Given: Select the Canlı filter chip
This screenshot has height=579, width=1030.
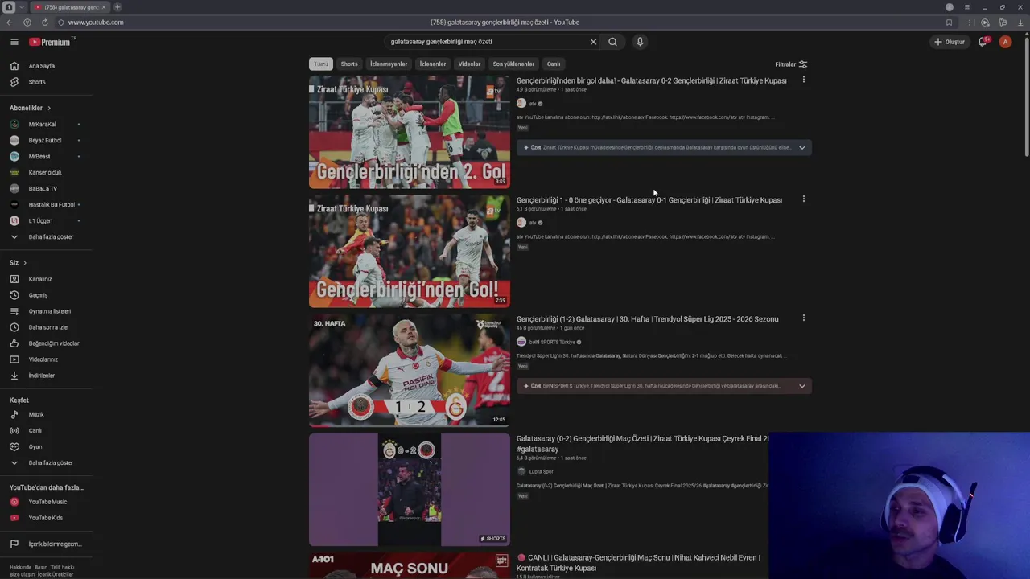Looking at the screenshot, I should pos(554,64).
